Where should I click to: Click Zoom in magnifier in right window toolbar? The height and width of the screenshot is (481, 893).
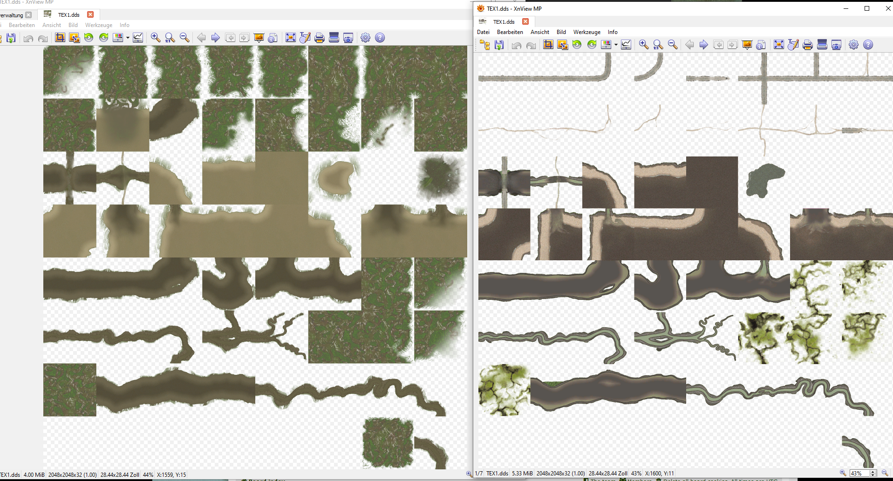click(x=644, y=45)
